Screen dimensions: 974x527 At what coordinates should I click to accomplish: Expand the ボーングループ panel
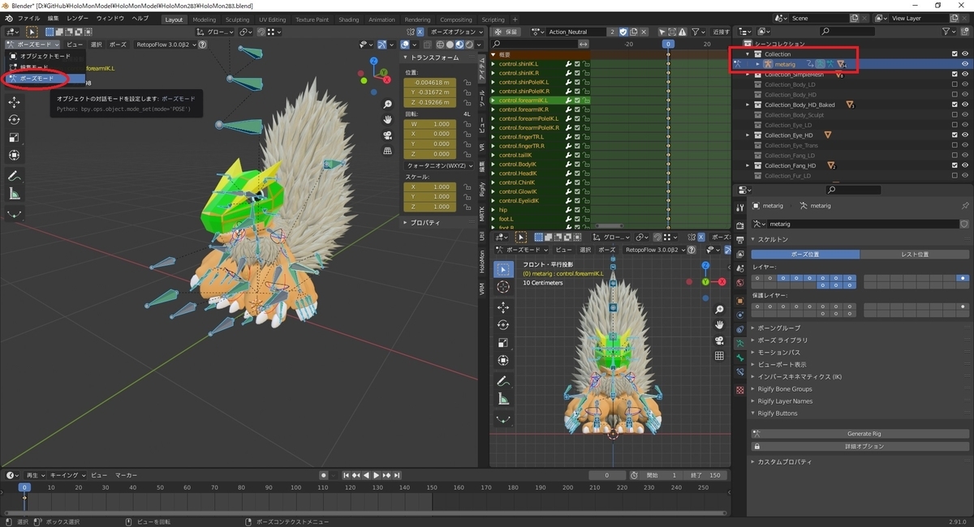[x=778, y=328]
